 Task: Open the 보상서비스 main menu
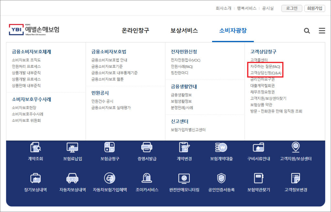pos(184,31)
